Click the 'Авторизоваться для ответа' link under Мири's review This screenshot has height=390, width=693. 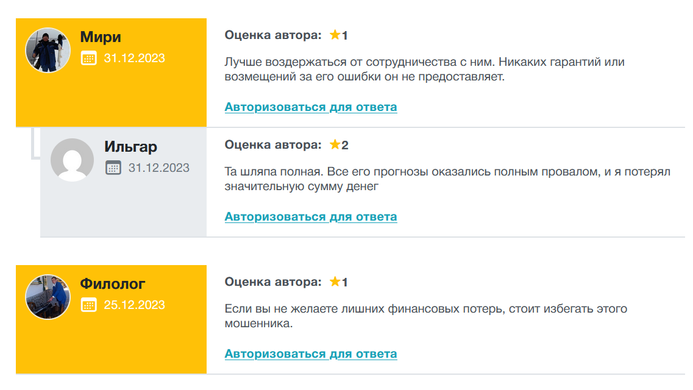click(x=311, y=107)
